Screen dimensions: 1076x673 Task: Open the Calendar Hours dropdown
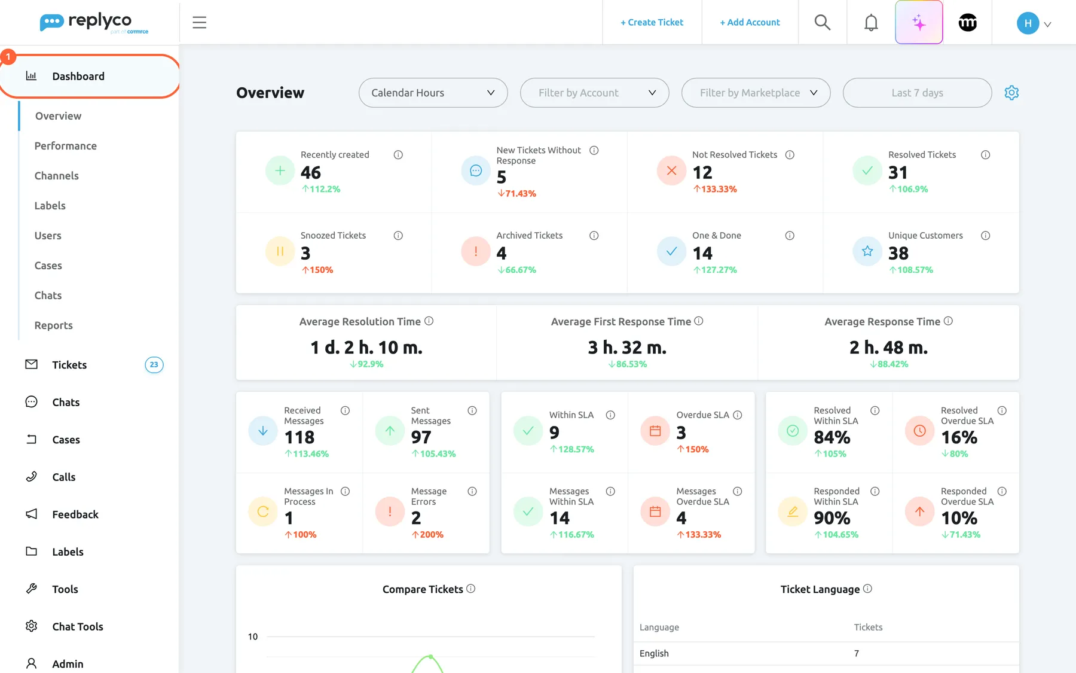[433, 93]
